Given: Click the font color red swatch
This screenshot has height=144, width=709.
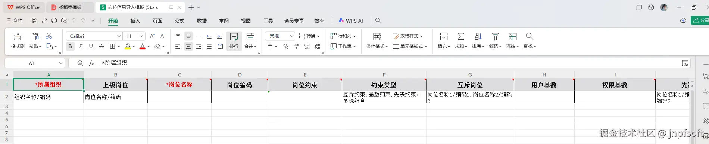Looking at the screenshot, I should point(142,47).
